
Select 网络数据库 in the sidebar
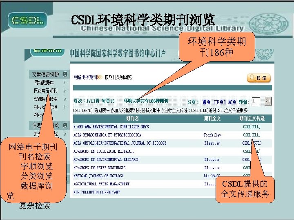click(44, 82)
